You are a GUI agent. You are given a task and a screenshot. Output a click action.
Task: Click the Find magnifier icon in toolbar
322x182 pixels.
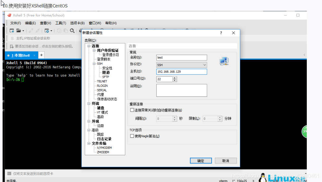[x=72, y=31]
